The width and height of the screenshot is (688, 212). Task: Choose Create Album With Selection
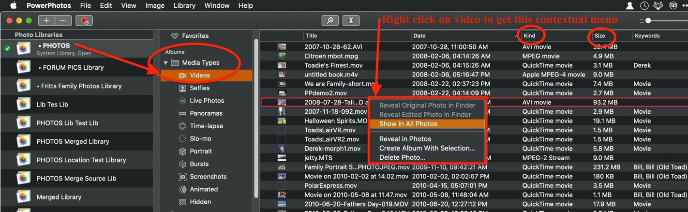click(426, 148)
